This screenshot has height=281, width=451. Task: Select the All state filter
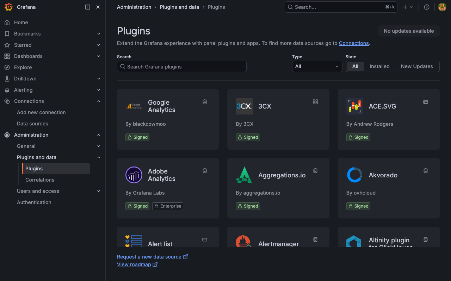[355, 66]
